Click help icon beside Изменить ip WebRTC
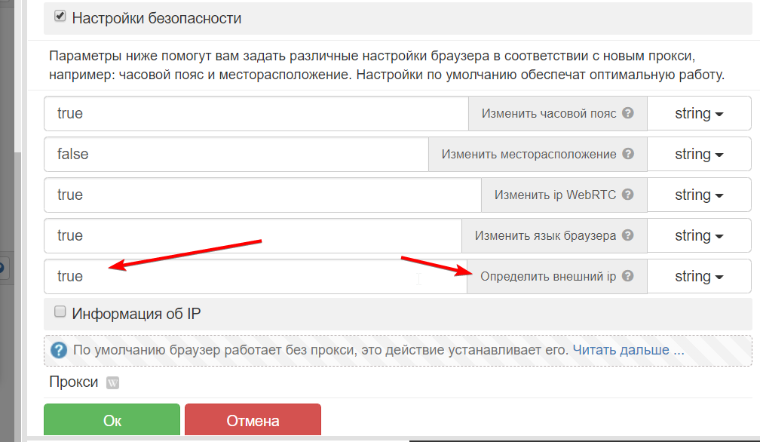The height and width of the screenshot is (442, 760). 628,195
